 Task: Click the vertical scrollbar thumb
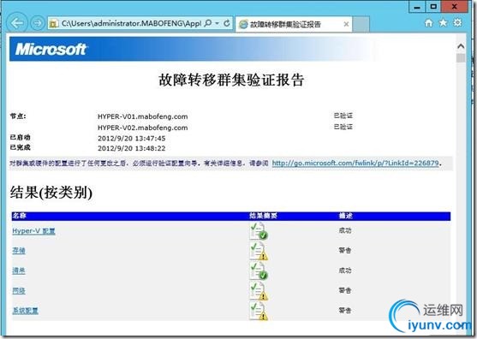pos(461,57)
